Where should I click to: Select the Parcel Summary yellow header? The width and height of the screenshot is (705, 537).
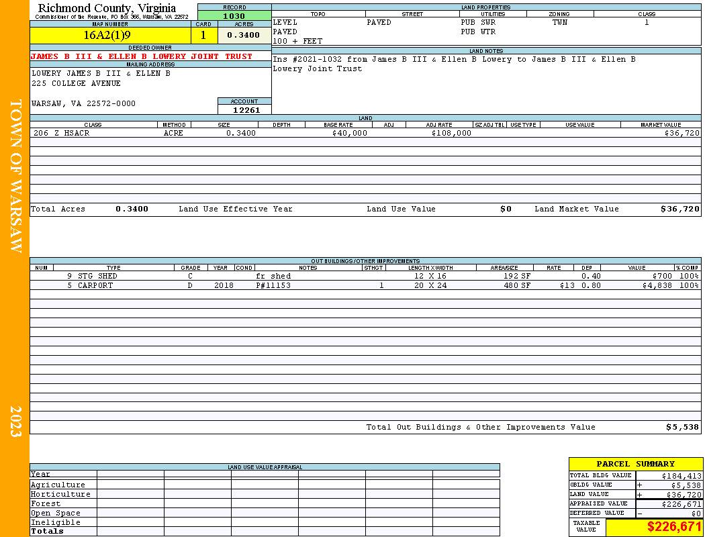pyautogui.click(x=635, y=464)
